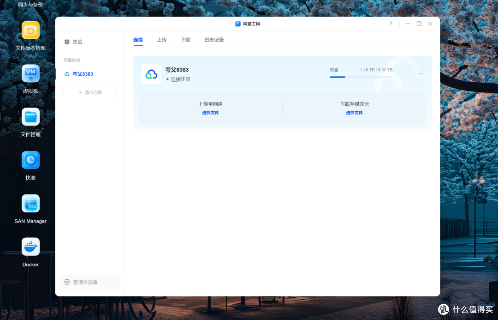
Task: Open the three-dot menu for 夸父8383
Action: click(x=421, y=73)
